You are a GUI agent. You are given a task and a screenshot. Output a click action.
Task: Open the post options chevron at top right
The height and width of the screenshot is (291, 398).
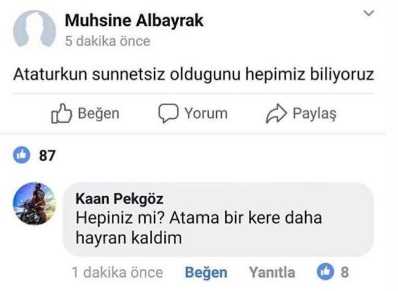[x=369, y=13]
